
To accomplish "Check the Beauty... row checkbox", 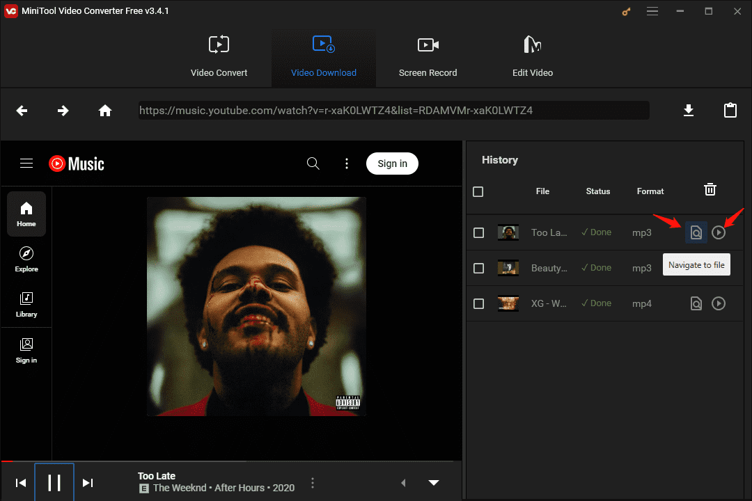I will [478, 268].
